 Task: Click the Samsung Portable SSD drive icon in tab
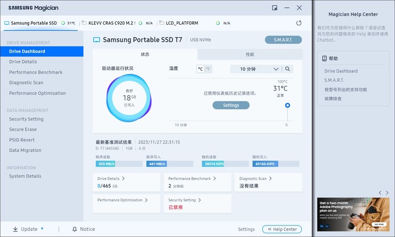[x=7, y=23]
